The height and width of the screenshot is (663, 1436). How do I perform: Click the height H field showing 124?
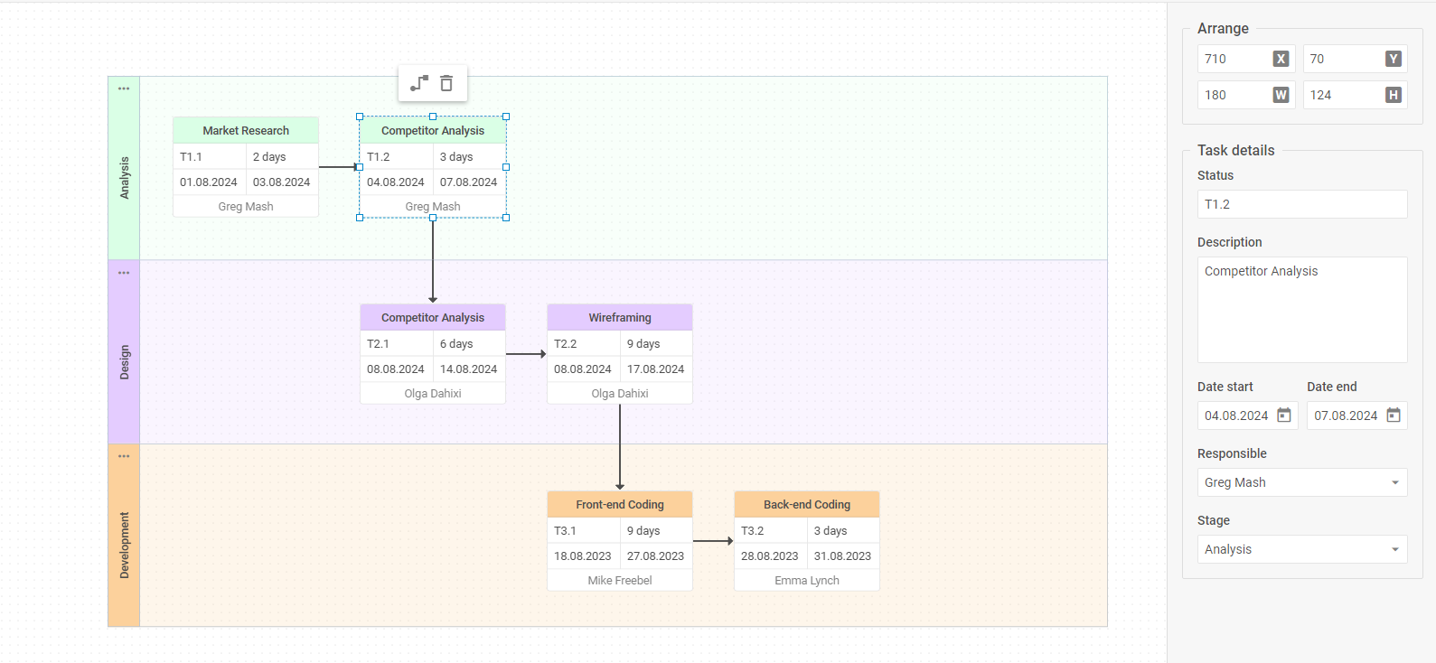(x=1342, y=95)
